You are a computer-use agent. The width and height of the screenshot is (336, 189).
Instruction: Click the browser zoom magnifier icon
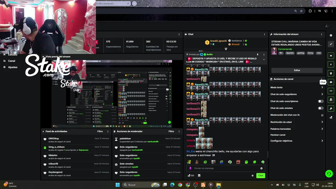click(x=296, y=11)
